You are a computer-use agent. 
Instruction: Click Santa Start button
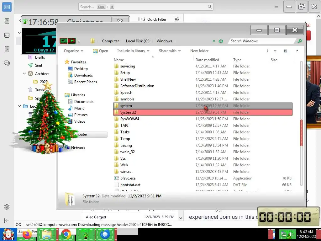8,234
